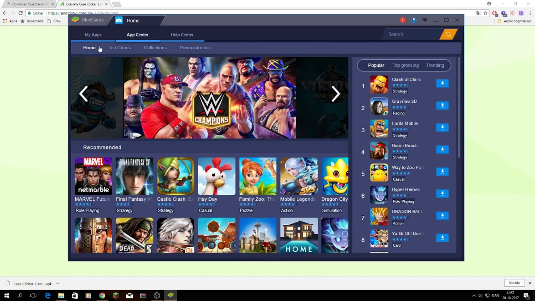535x301 pixels.
Task: Download Hyper Heroes
Action: [442, 194]
